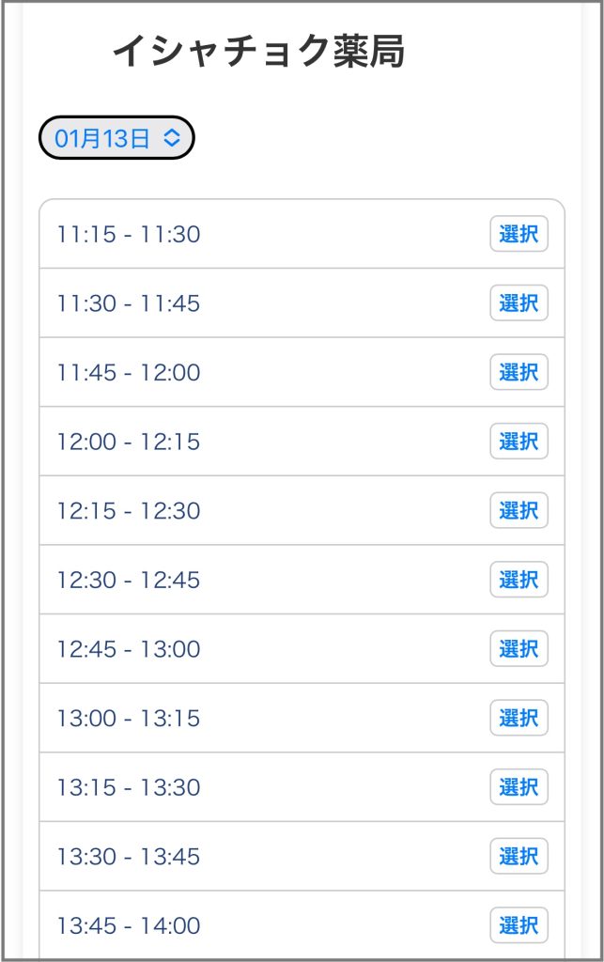The image size is (604, 962).
Task: Tap 選択 next to 13:30 - 13:45
Action: click(519, 856)
